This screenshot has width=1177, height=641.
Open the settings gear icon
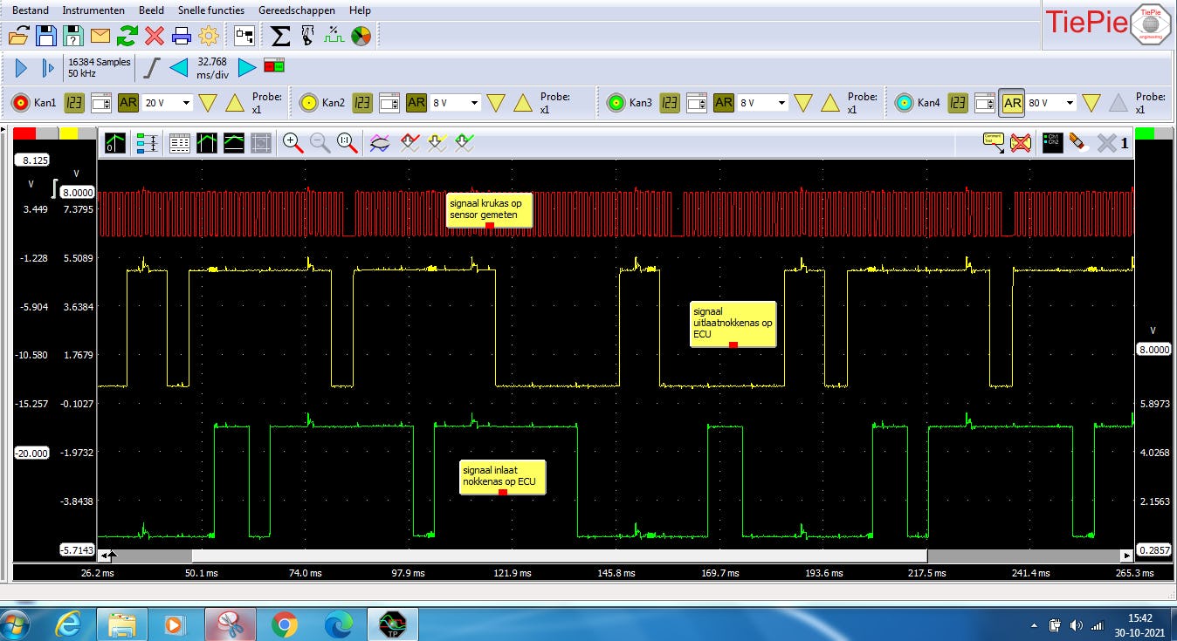pyautogui.click(x=208, y=36)
